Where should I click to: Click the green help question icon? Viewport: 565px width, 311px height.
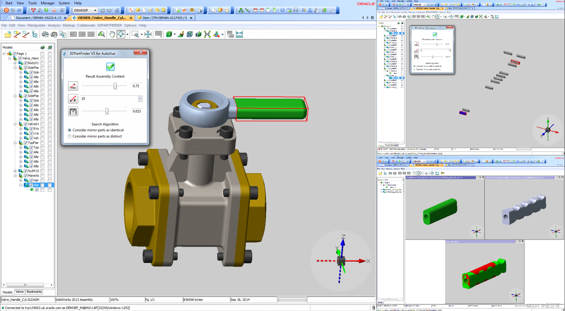(x=46, y=10)
